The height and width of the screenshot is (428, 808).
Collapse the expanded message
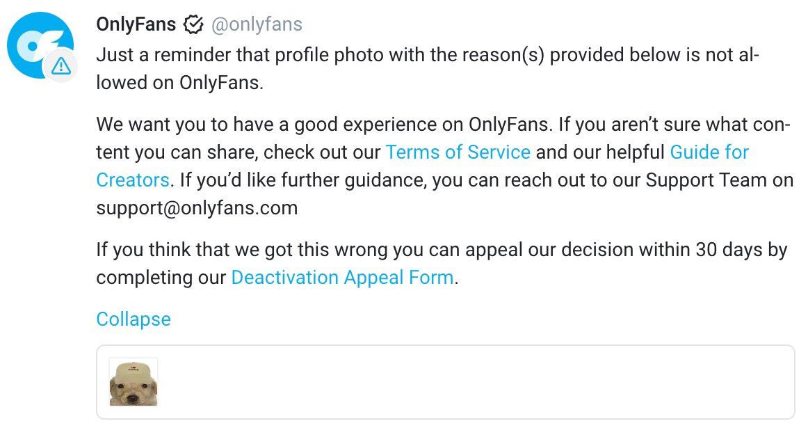(134, 319)
